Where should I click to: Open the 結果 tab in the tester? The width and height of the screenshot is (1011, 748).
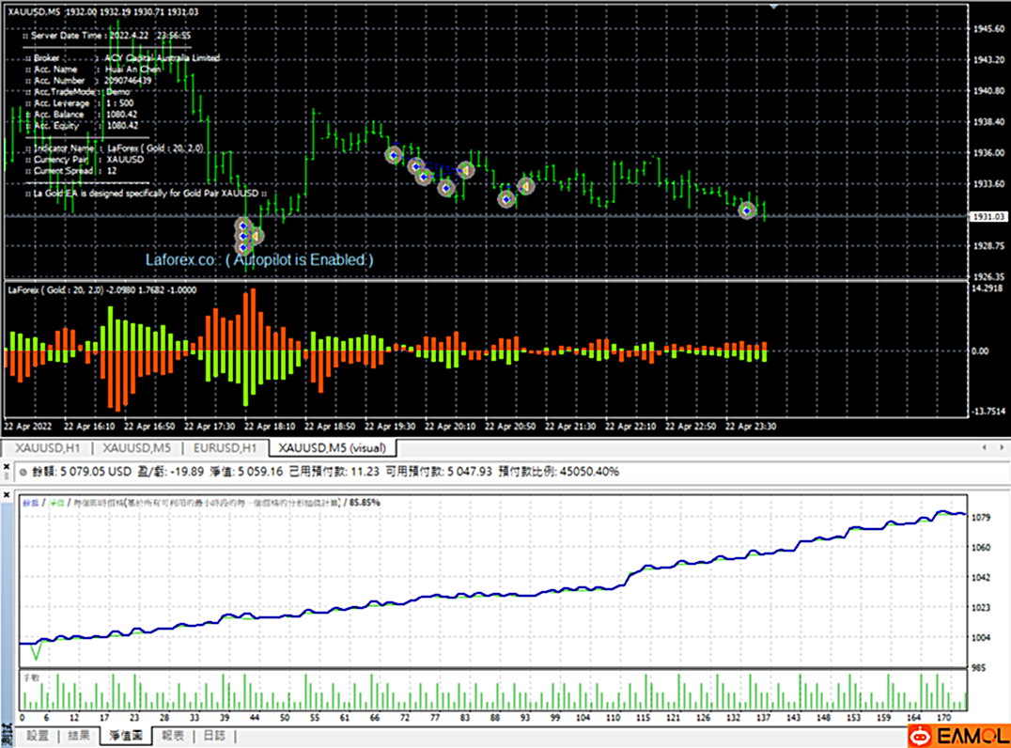coord(79,735)
